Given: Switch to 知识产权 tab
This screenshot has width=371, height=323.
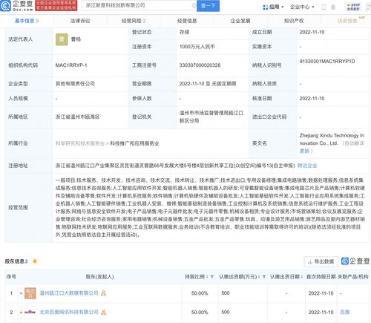Looking at the screenshot, I should (x=294, y=21).
